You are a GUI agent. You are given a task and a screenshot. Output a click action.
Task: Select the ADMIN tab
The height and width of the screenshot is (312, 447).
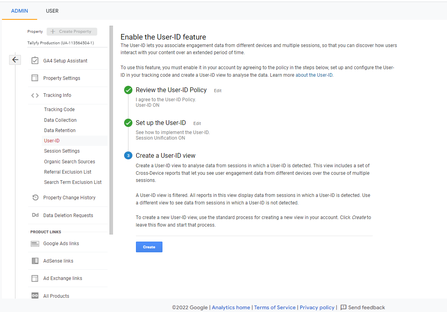(19, 11)
